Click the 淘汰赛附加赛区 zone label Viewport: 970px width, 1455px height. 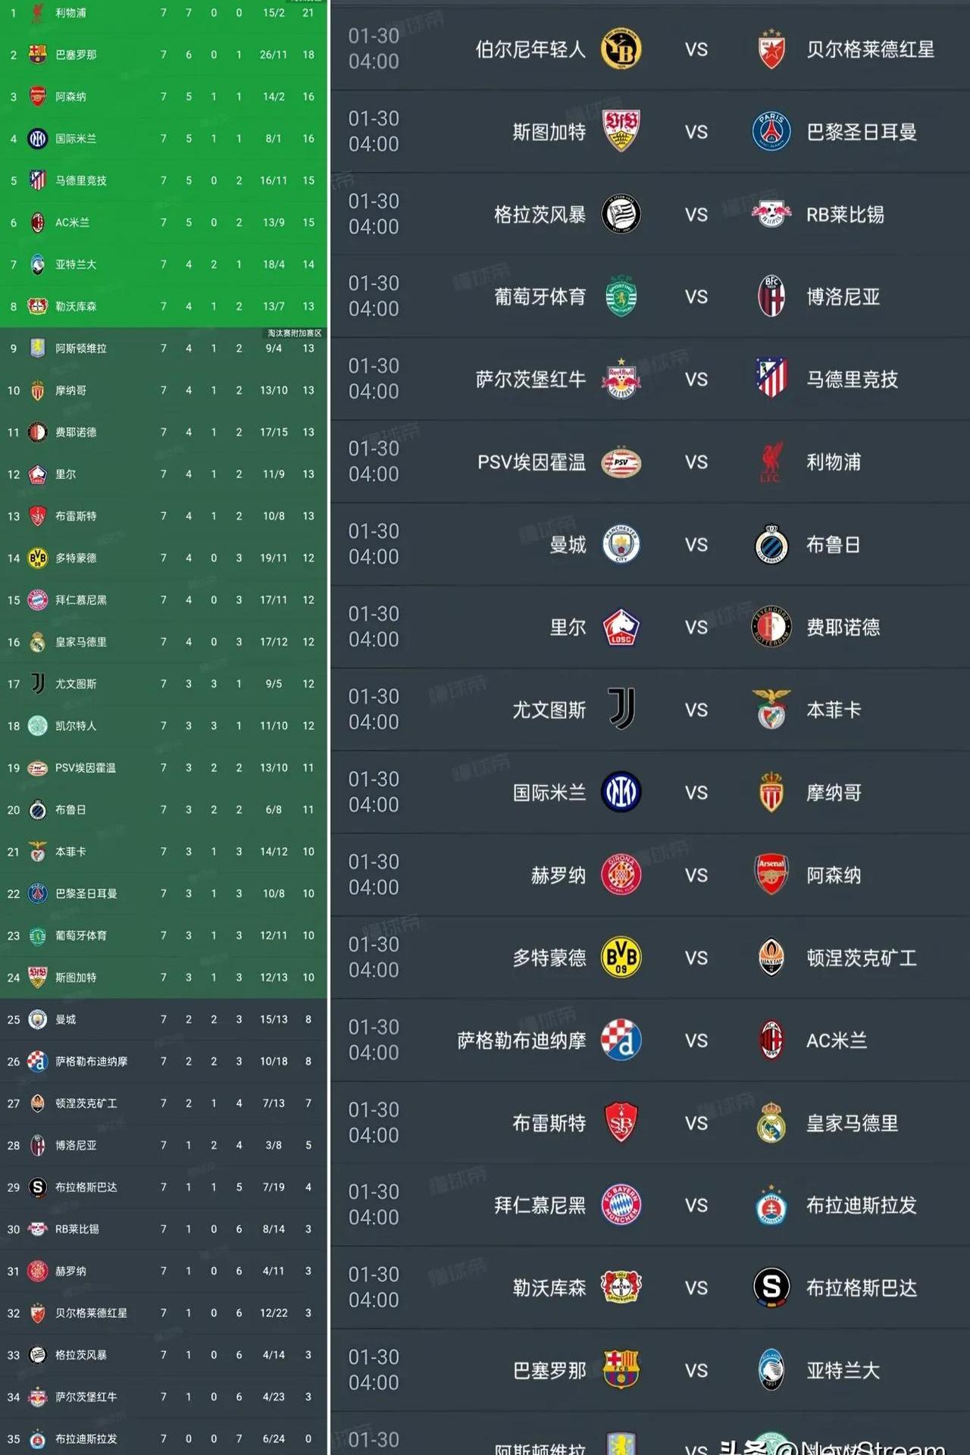(294, 333)
